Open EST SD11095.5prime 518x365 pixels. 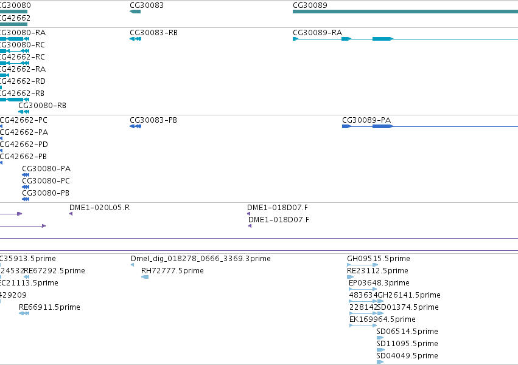pyautogui.click(x=407, y=344)
